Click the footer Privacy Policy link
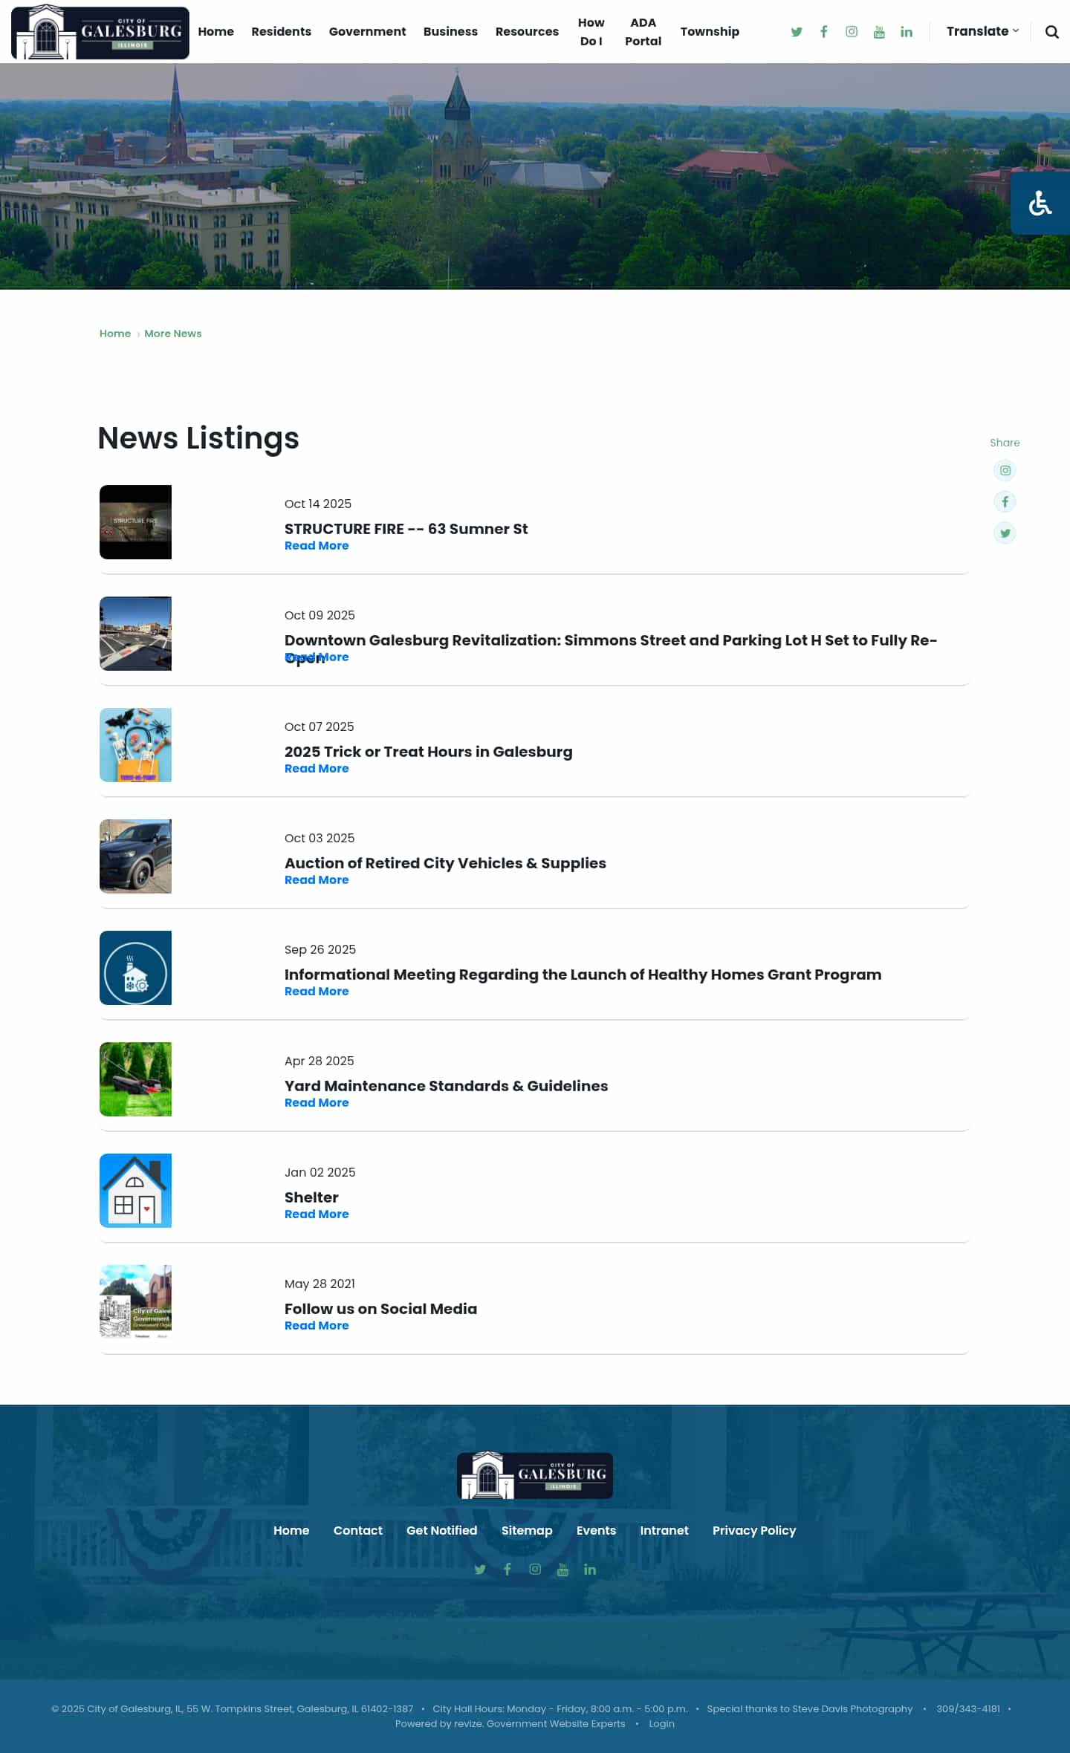The width and height of the screenshot is (1070, 1753). (x=754, y=1530)
